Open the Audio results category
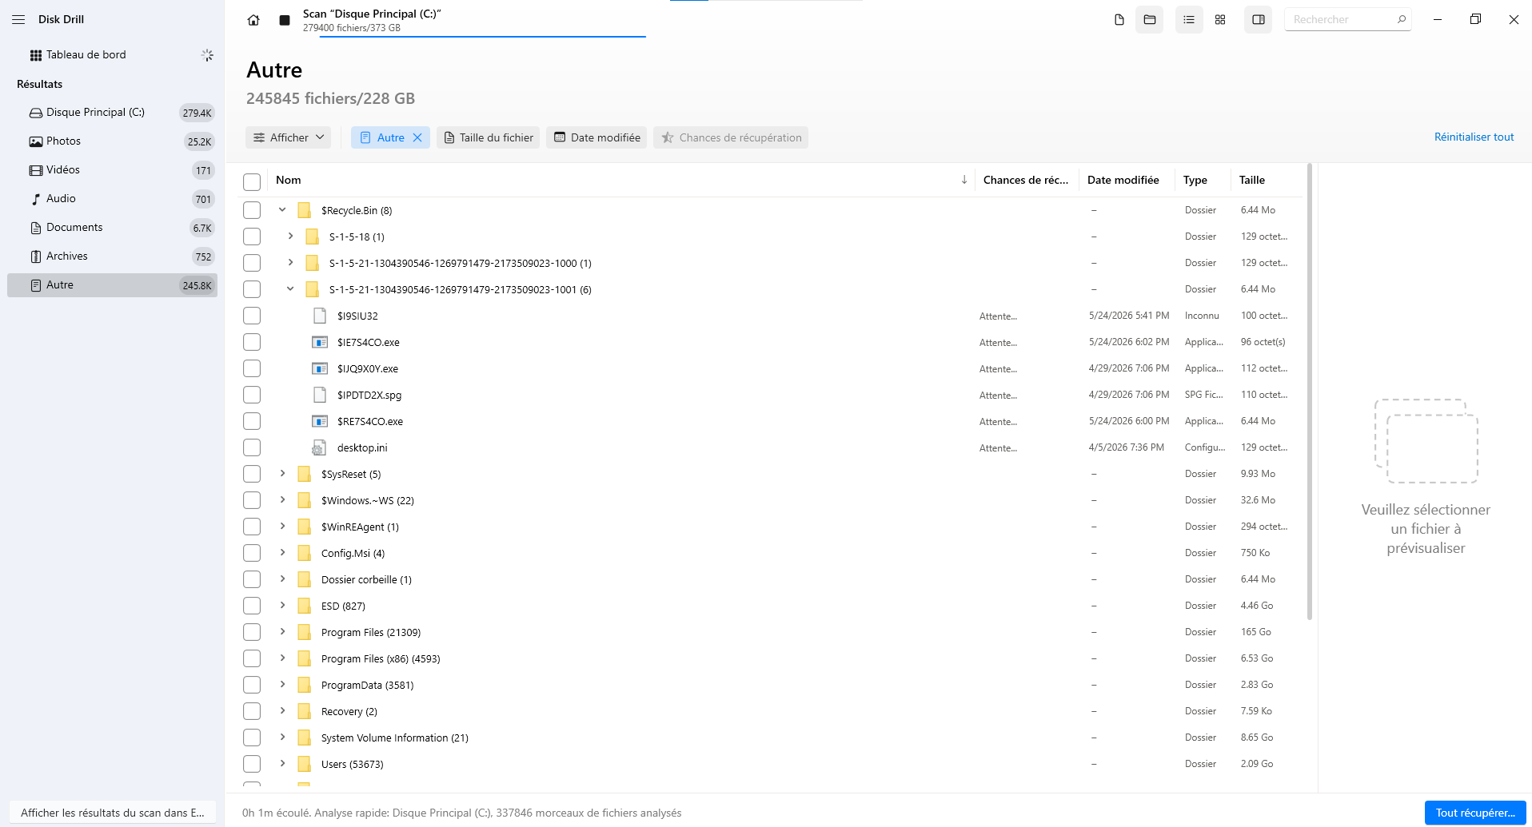The height and width of the screenshot is (827, 1532). tap(112, 199)
